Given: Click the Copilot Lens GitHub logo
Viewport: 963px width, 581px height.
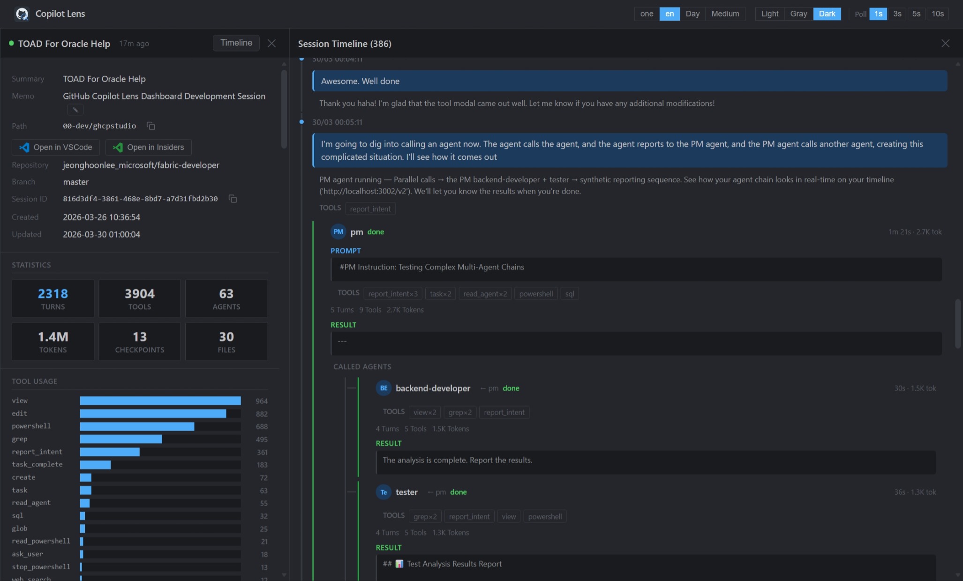Looking at the screenshot, I should [x=22, y=14].
